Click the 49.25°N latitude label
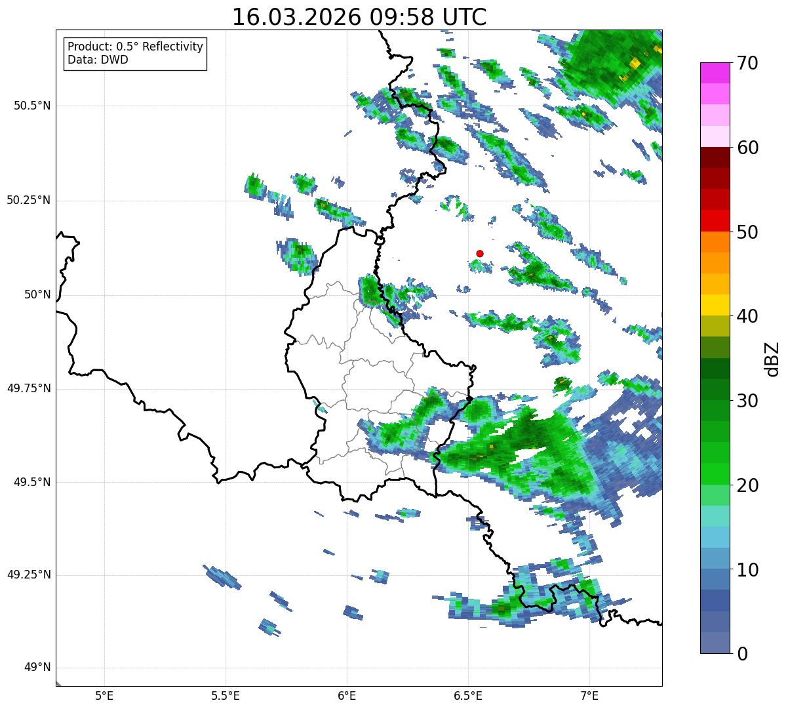 [29, 575]
